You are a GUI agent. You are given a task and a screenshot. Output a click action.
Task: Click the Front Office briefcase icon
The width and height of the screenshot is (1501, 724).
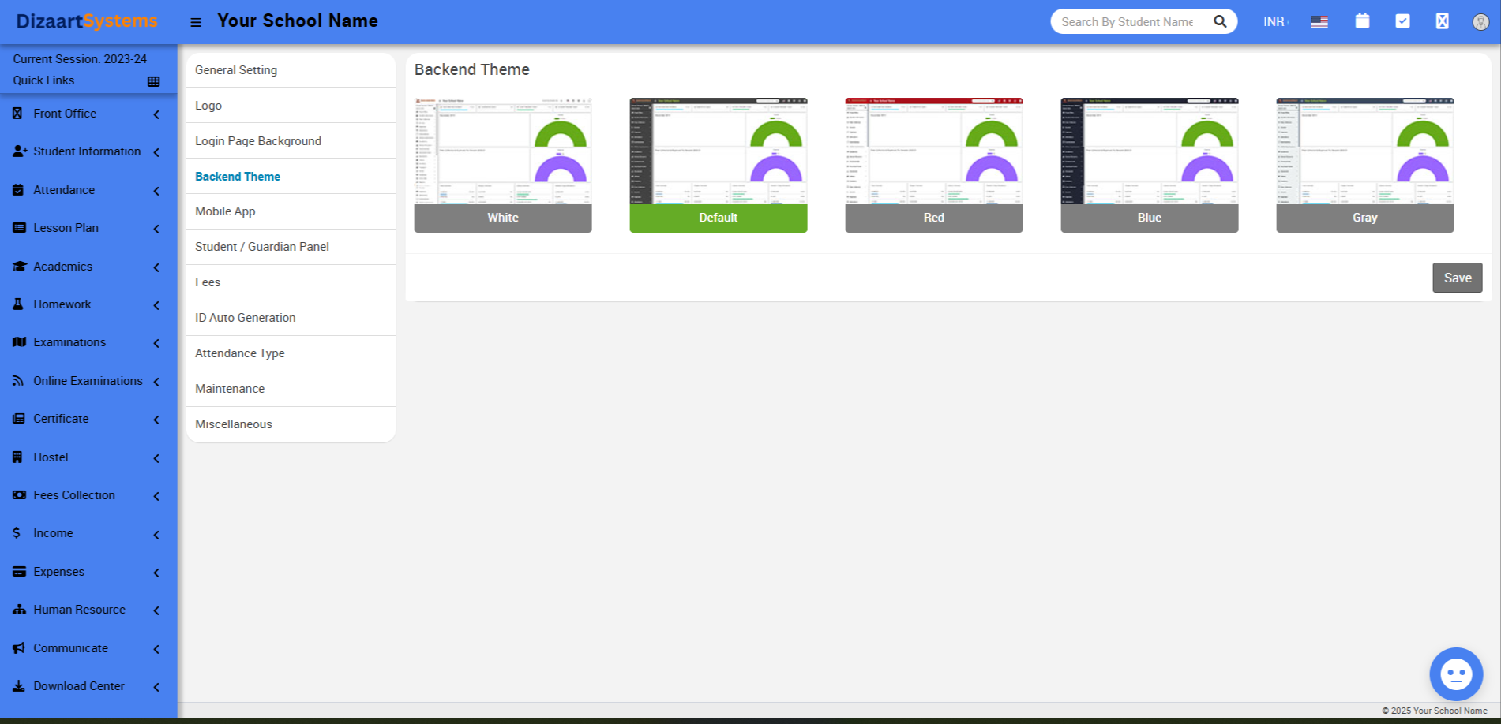click(18, 114)
